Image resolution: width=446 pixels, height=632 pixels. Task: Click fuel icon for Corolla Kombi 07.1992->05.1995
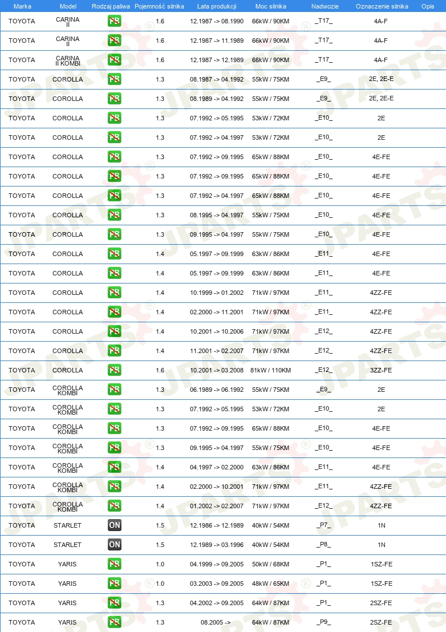(x=115, y=409)
